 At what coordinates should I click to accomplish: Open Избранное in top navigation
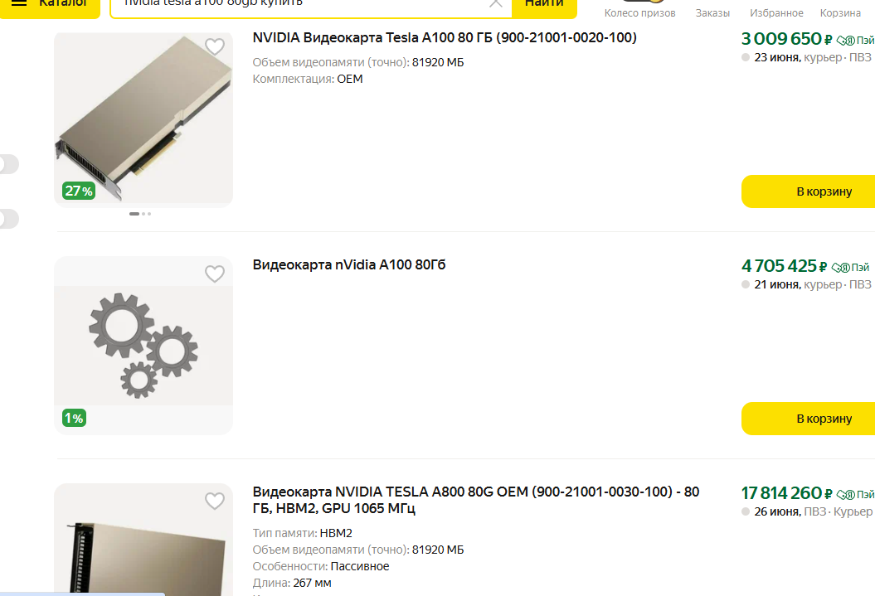coord(776,12)
